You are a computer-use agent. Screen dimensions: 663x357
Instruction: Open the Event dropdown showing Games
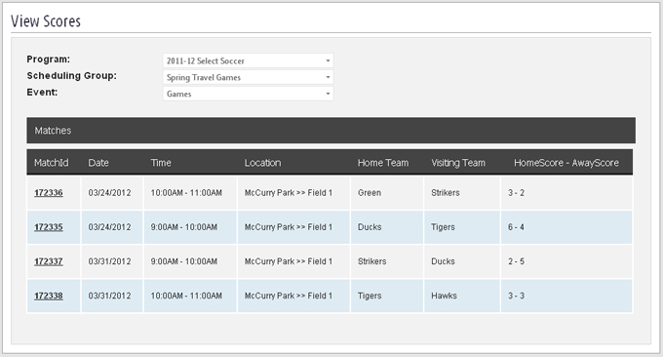[x=248, y=94]
